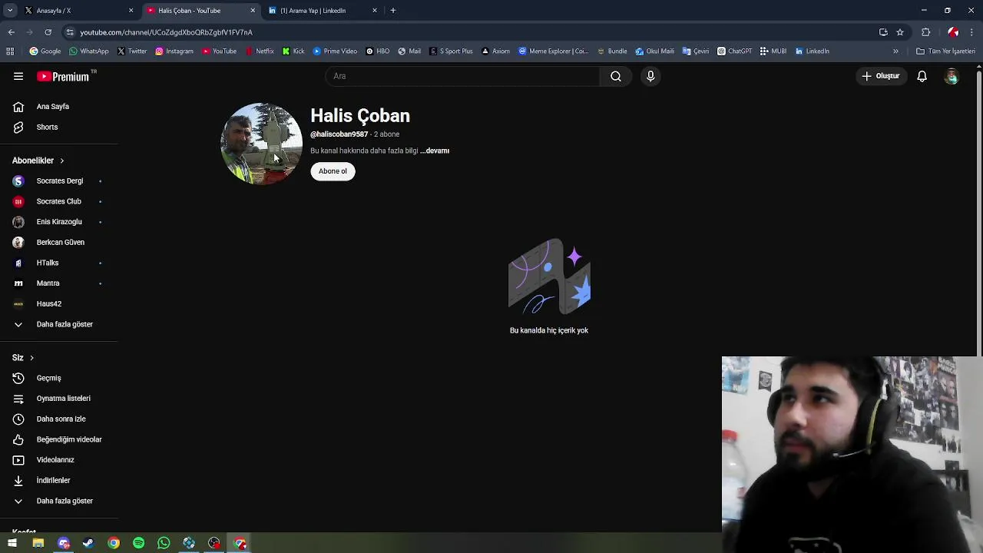Screen dimensions: 983x553
Task: Show more bookmarks with the overflow chevron
Action: tap(895, 51)
